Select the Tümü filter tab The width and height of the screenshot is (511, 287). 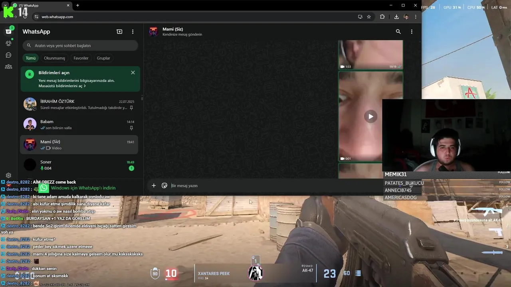point(31,58)
